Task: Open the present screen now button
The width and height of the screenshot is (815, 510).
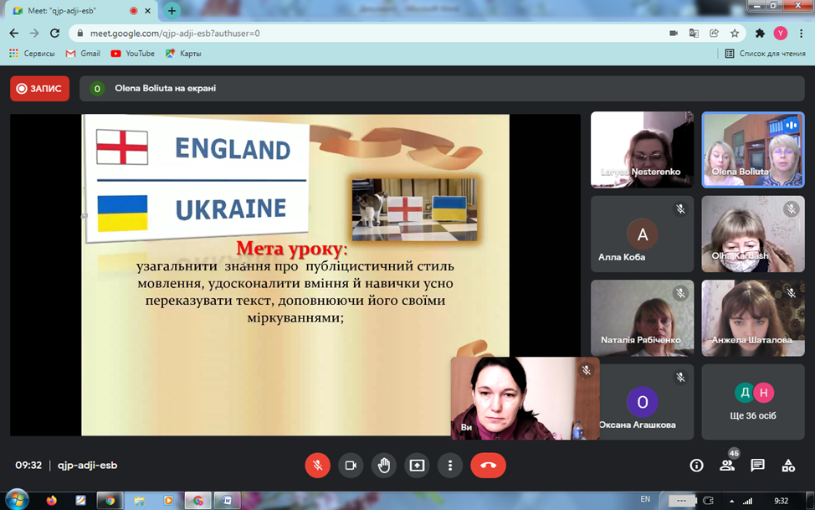Action: click(417, 466)
